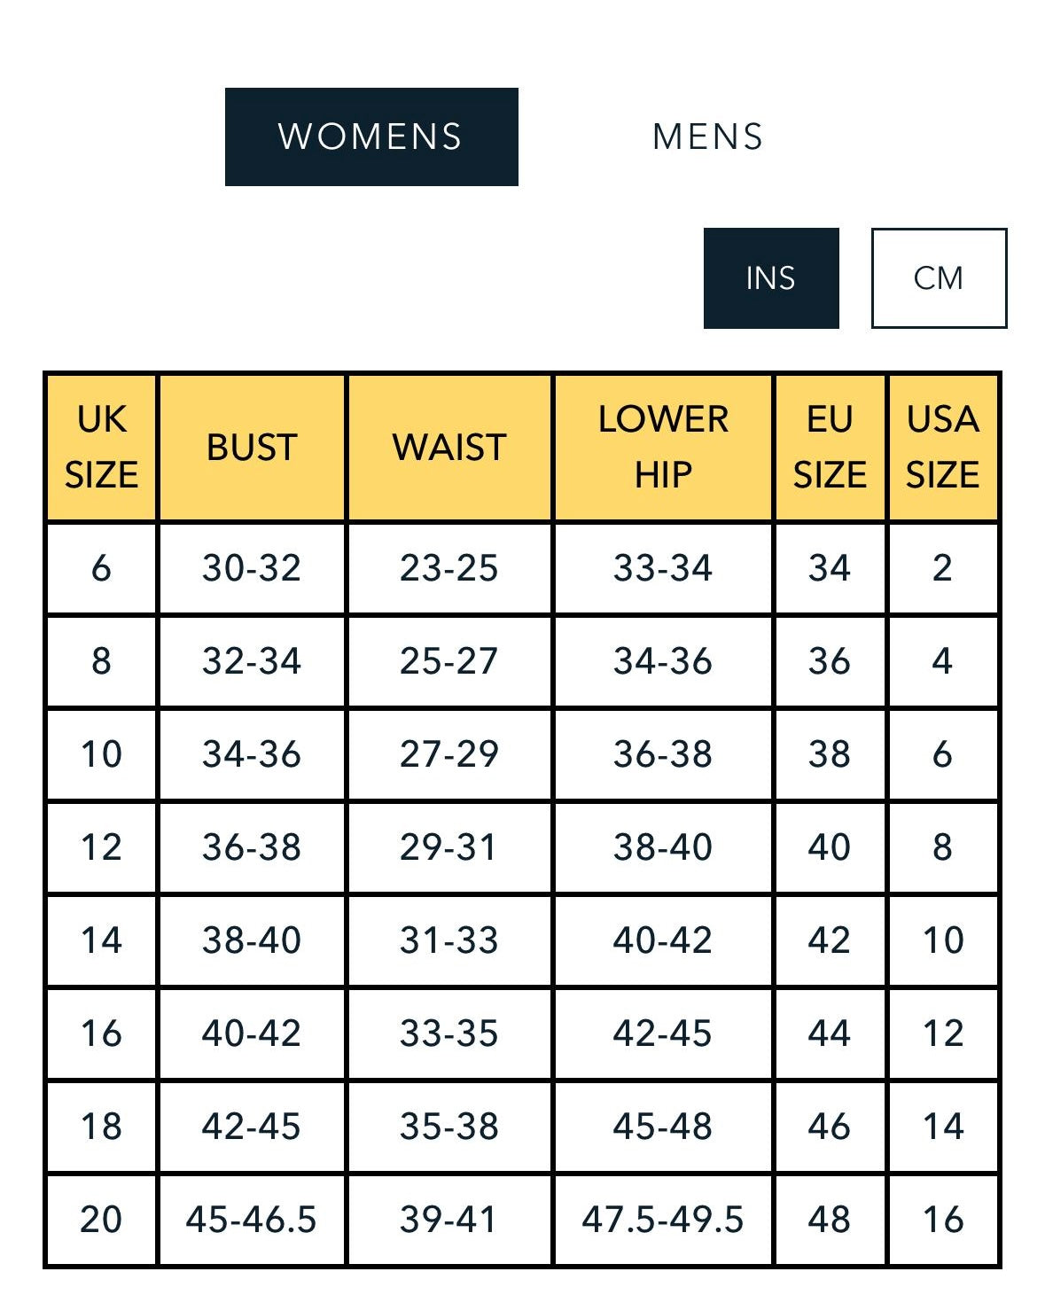
Task: Click the USA SIZE column header
Action: point(943,447)
